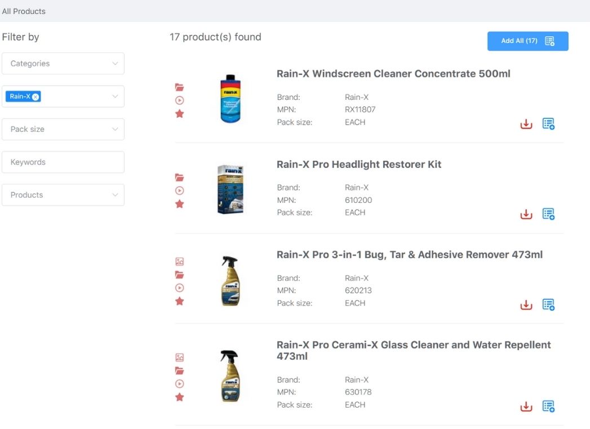Screen dimensions: 590x429
Task: Open Rain-X Pro Cerami-X Glass Cleaner title
Action: (x=414, y=350)
